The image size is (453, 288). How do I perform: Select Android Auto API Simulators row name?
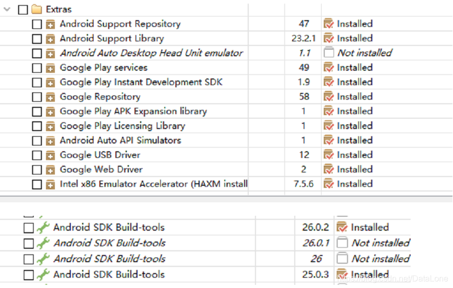coord(120,140)
